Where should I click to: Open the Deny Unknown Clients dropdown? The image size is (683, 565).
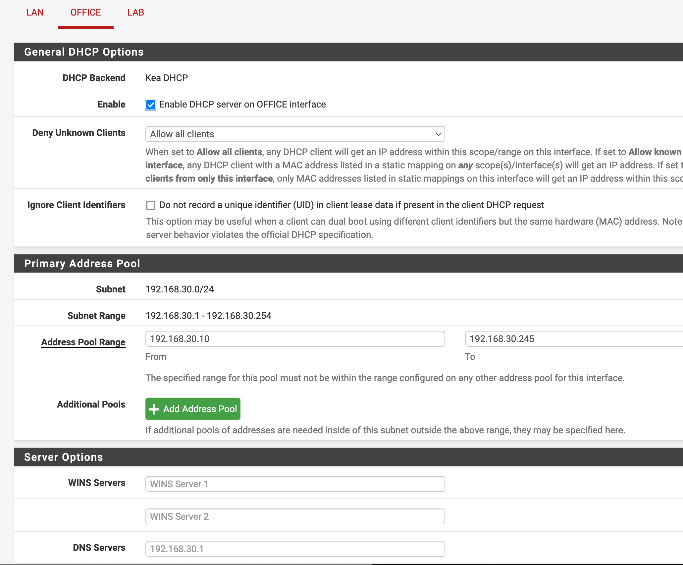[295, 134]
